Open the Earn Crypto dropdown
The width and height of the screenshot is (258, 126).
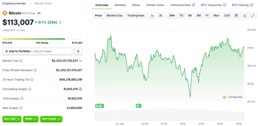51,119
